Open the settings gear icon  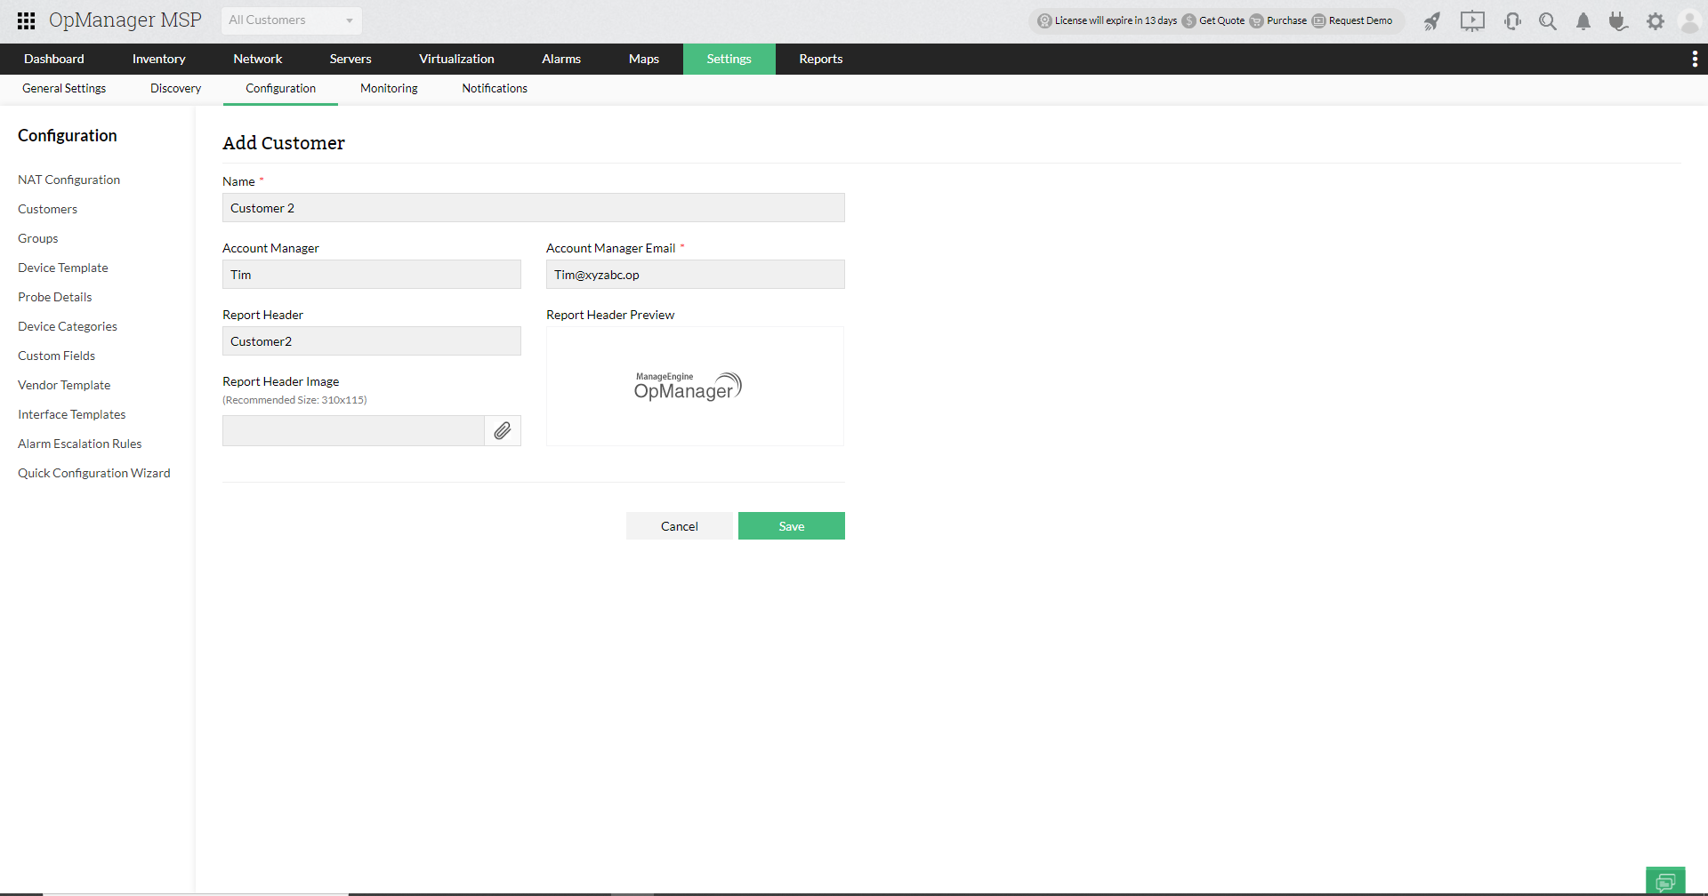[x=1656, y=20]
